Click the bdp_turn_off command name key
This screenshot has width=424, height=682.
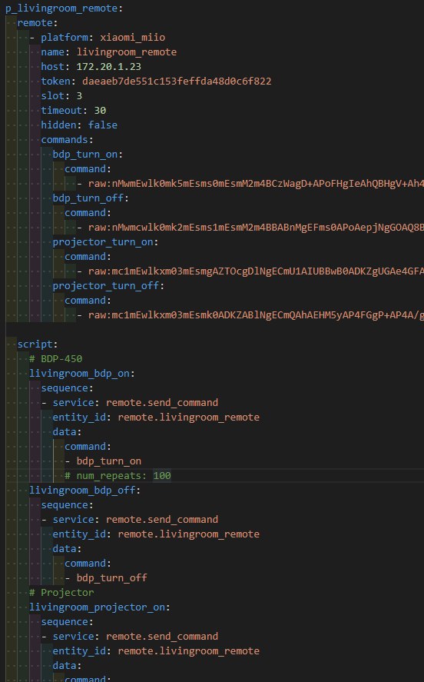pyautogui.click(x=88, y=198)
